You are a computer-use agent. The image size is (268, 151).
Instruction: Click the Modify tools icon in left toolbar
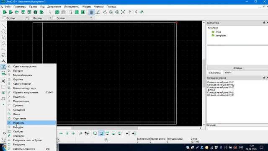[x=3, y=67]
